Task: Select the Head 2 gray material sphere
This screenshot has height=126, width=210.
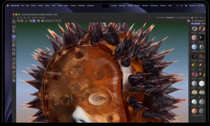Action: 194,83
